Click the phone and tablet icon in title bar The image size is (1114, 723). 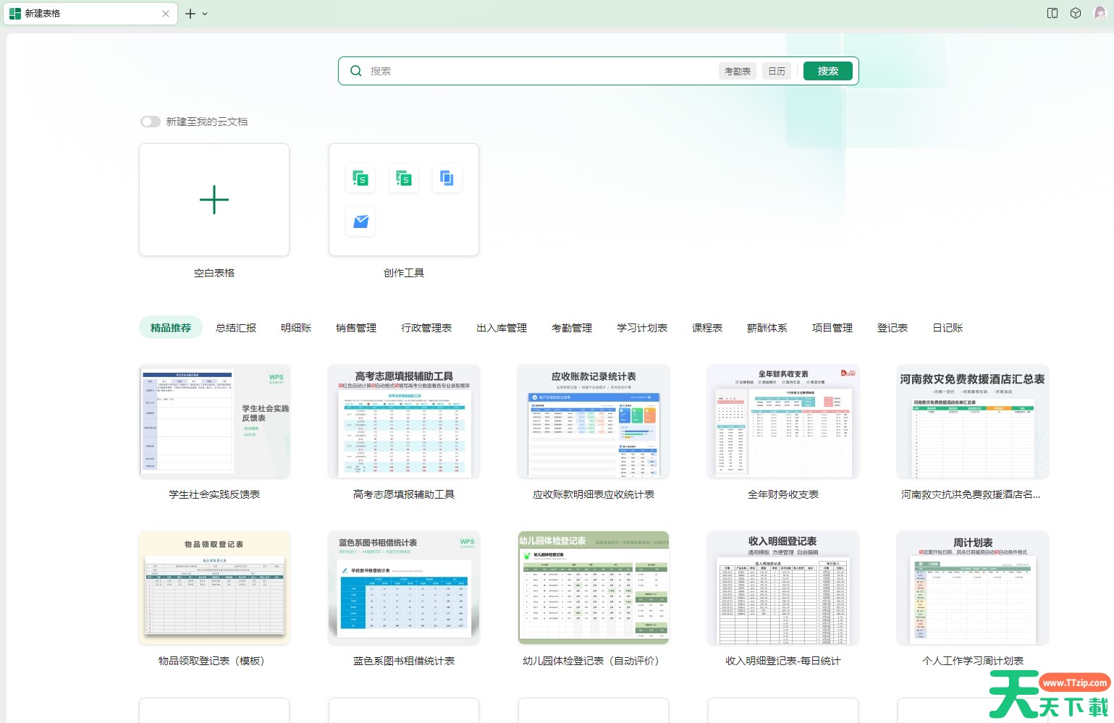tap(1052, 13)
